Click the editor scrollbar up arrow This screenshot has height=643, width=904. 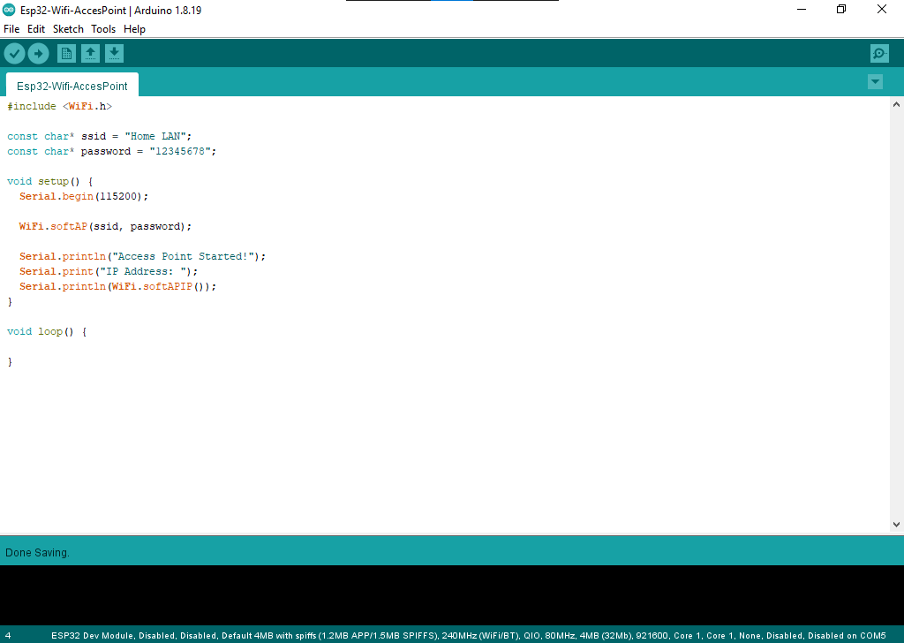[896, 105]
